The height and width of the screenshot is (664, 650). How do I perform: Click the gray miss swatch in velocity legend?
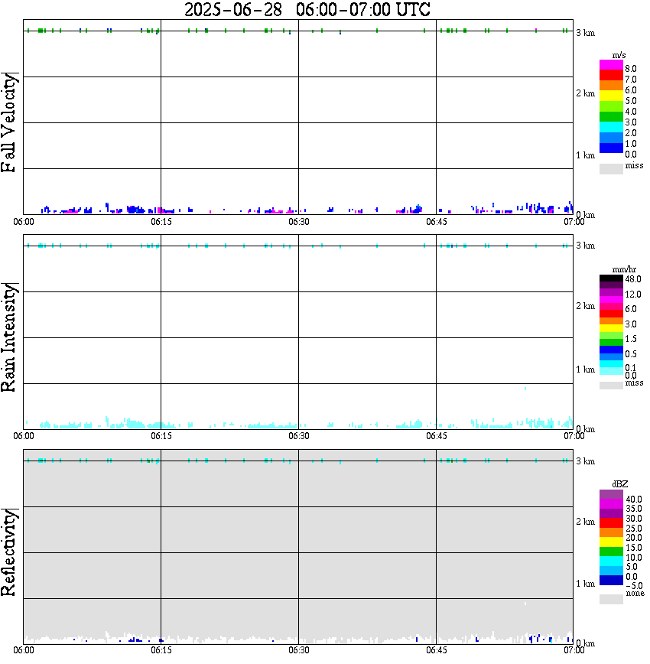click(x=611, y=168)
